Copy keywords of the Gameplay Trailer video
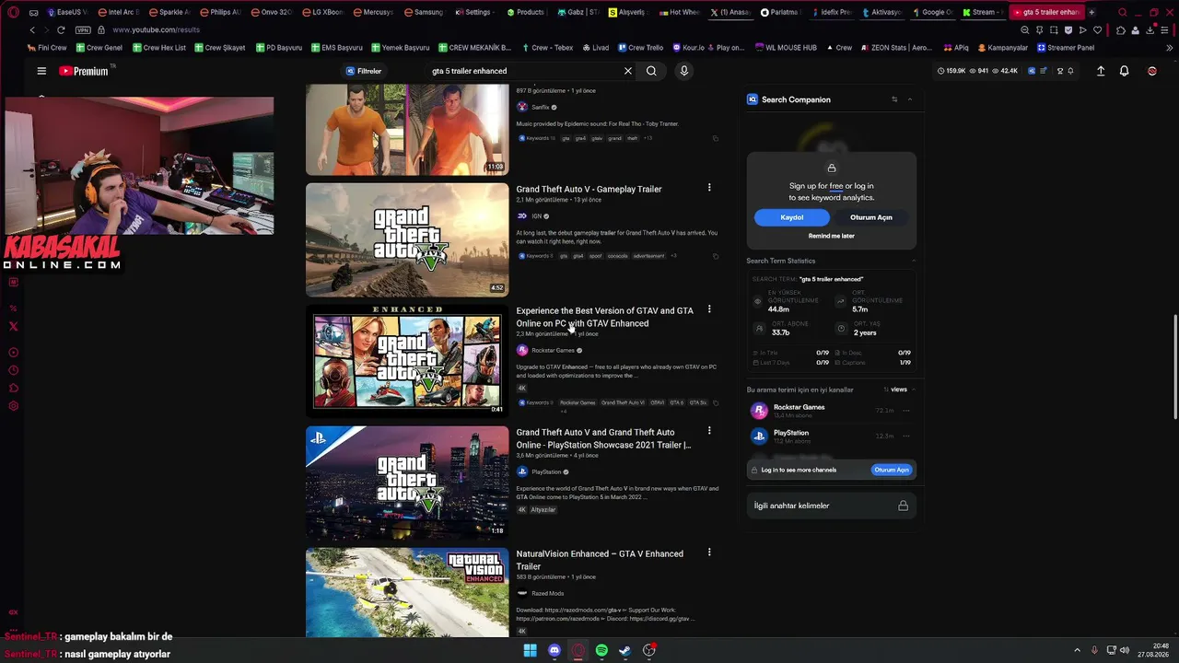This screenshot has width=1179, height=663. pos(715,256)
